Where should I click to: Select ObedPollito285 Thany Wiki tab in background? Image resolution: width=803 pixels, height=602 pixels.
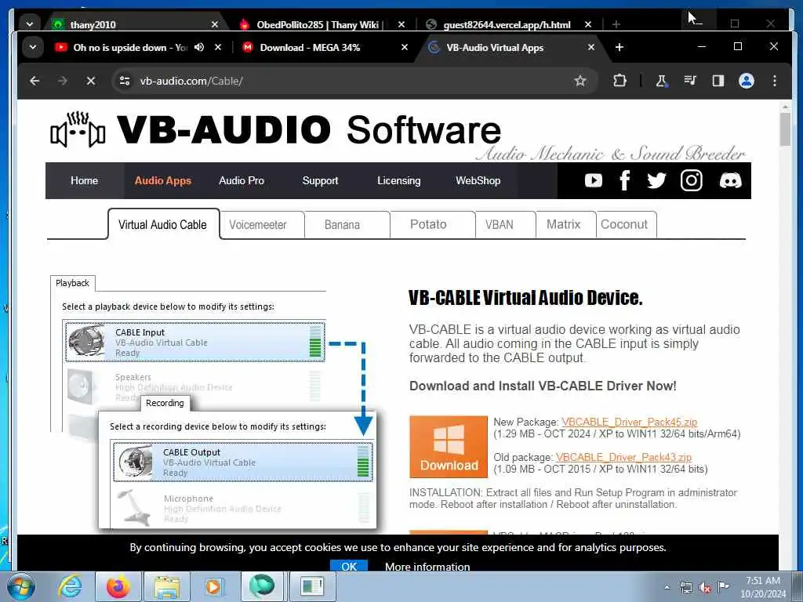click(x=320, y=24)
